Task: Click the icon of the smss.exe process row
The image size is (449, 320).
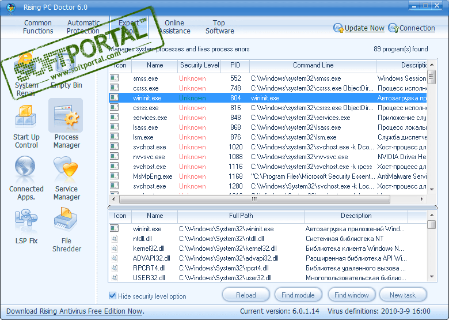Action: click(x=115, y=78)
